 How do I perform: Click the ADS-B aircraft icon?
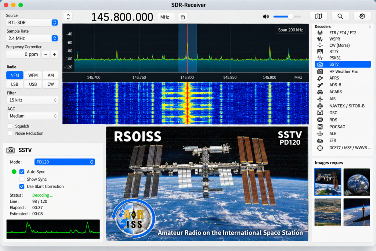click(320, 85)
